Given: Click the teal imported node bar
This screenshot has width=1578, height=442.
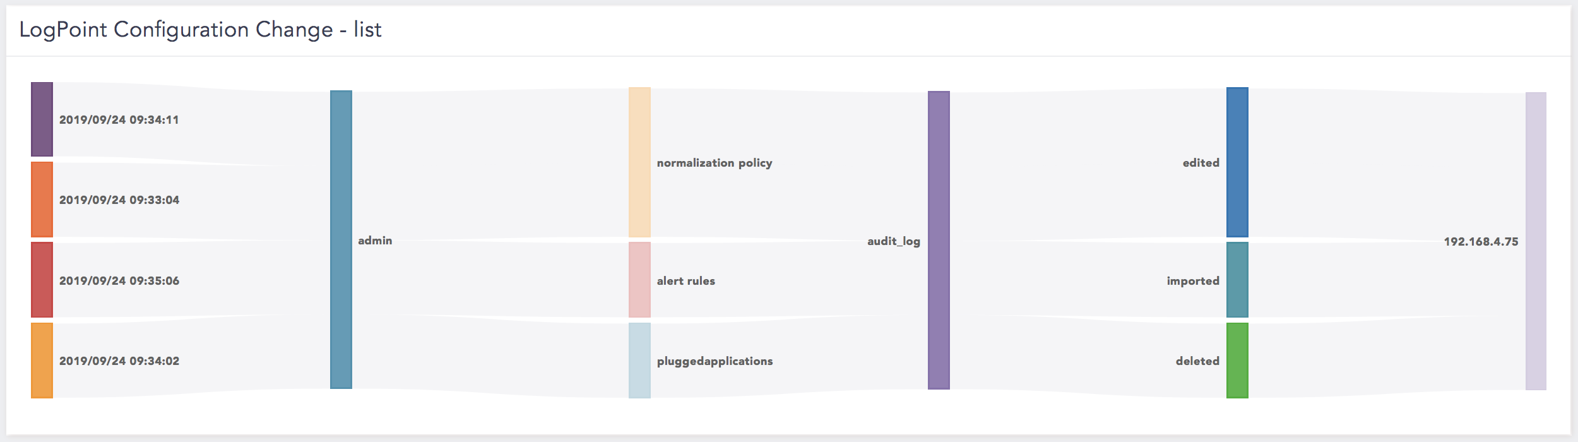Looking at the screenshot, I should pyautogui.click(x=1237, y=280).
